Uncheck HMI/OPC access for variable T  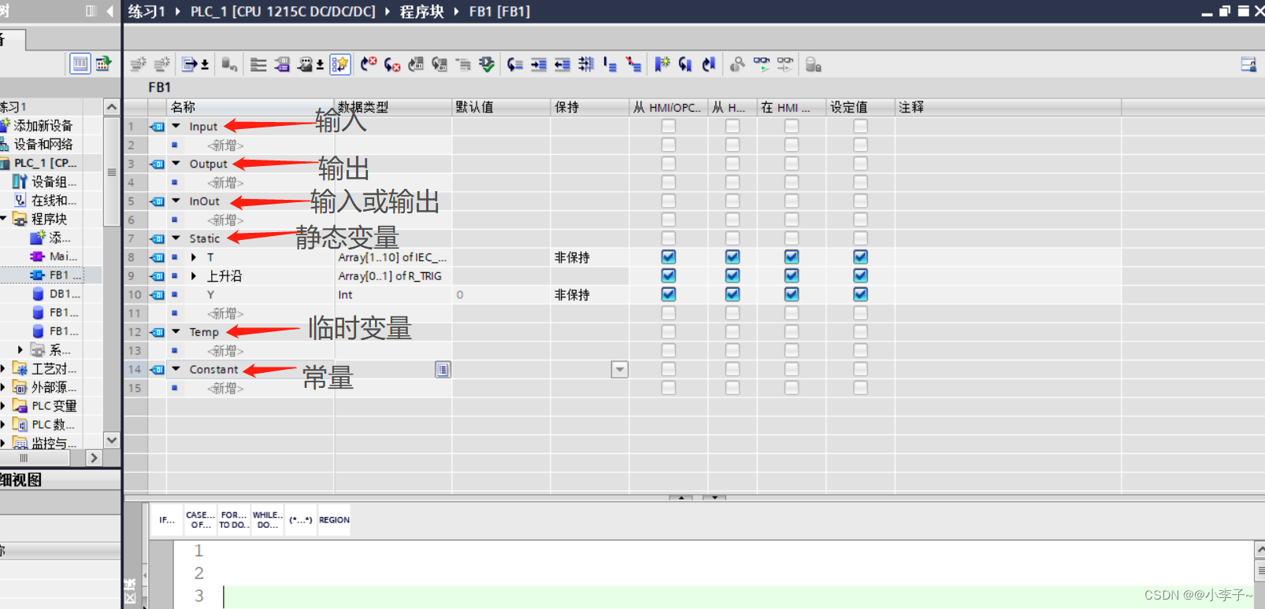click(x=669, y=257)
